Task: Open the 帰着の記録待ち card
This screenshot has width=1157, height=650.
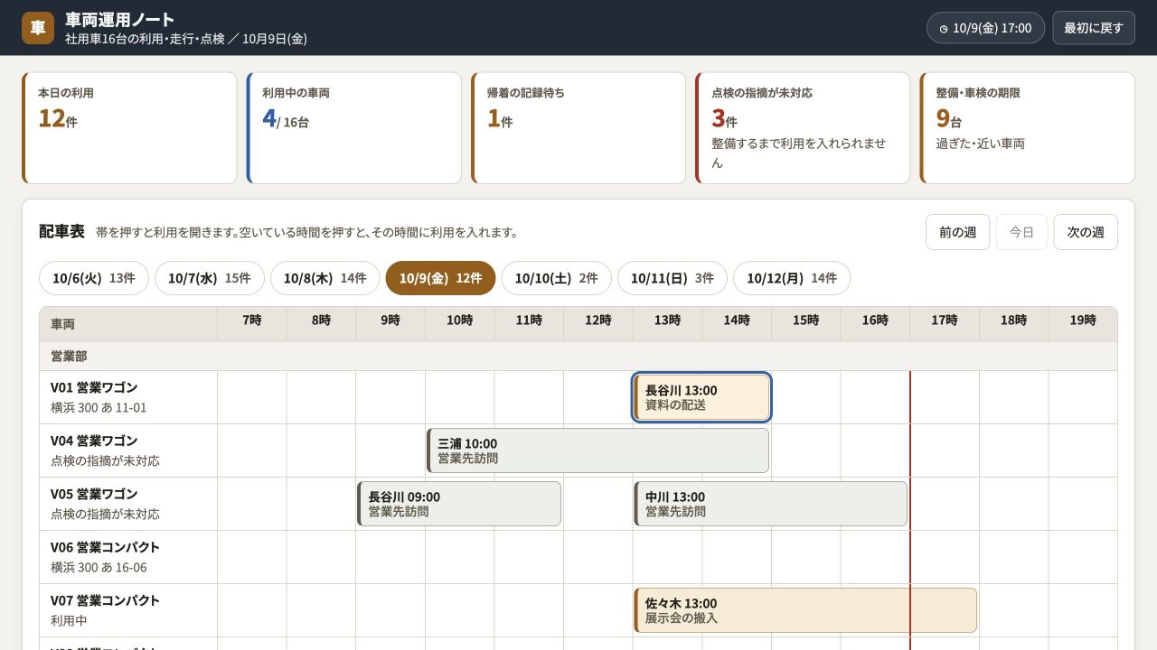Action: [x=578, y=128]
